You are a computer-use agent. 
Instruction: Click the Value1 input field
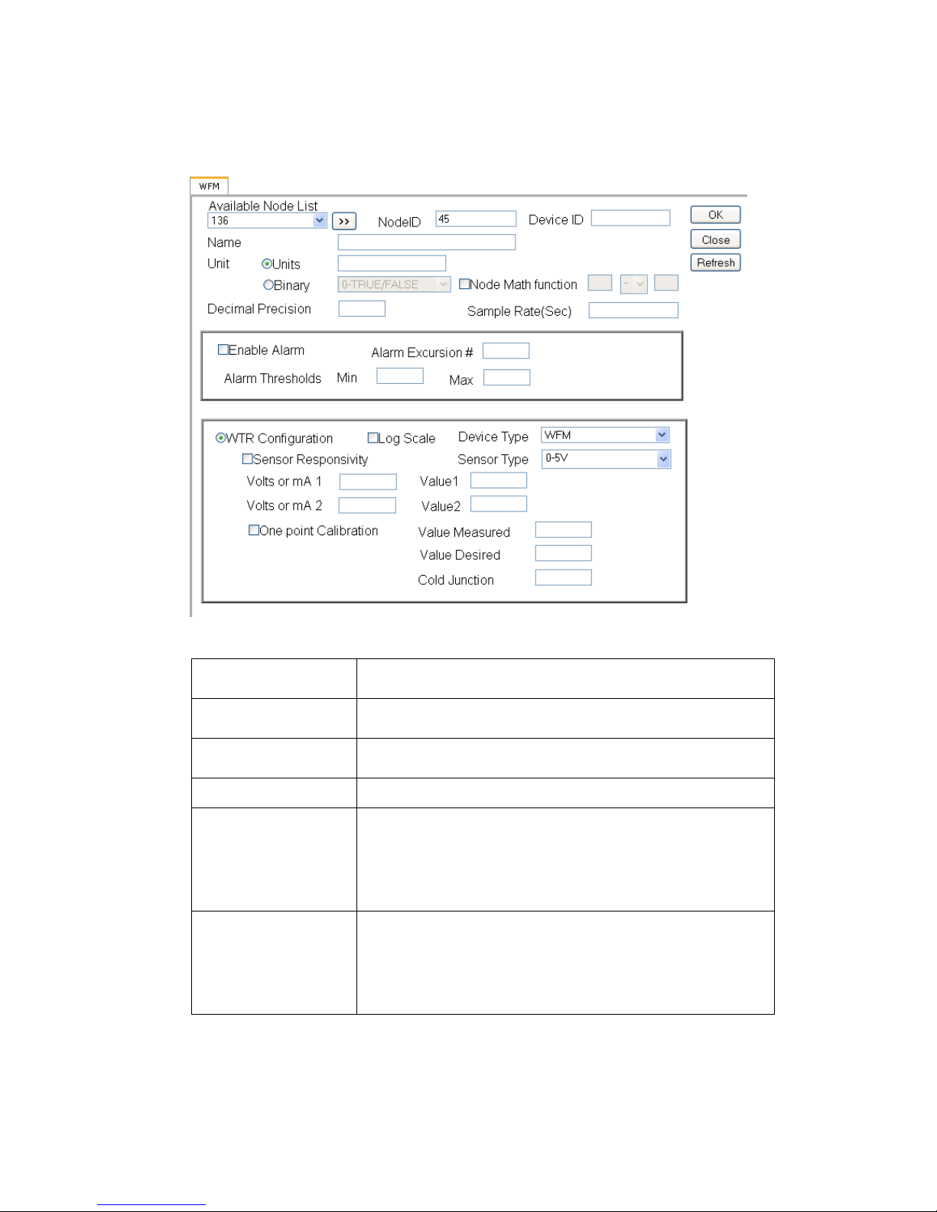click(499, 480)
